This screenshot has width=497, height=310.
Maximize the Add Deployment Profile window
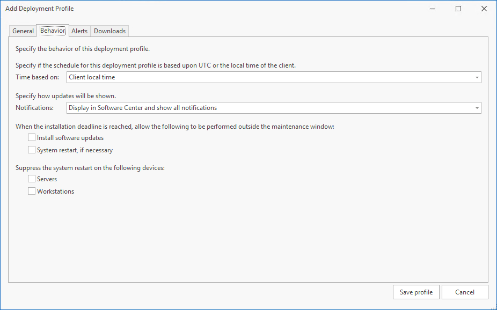[x=458, y=9]
